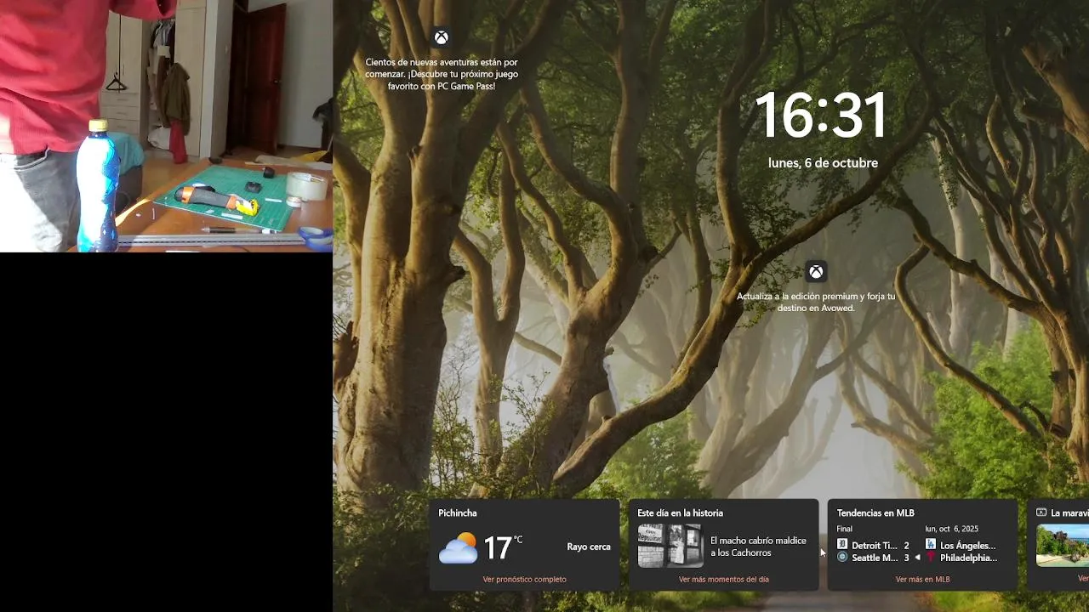Viewport: 1089px width, 612px height.
Task: Click the "Tendencias en MLB" heading
Action: point(875,513)
